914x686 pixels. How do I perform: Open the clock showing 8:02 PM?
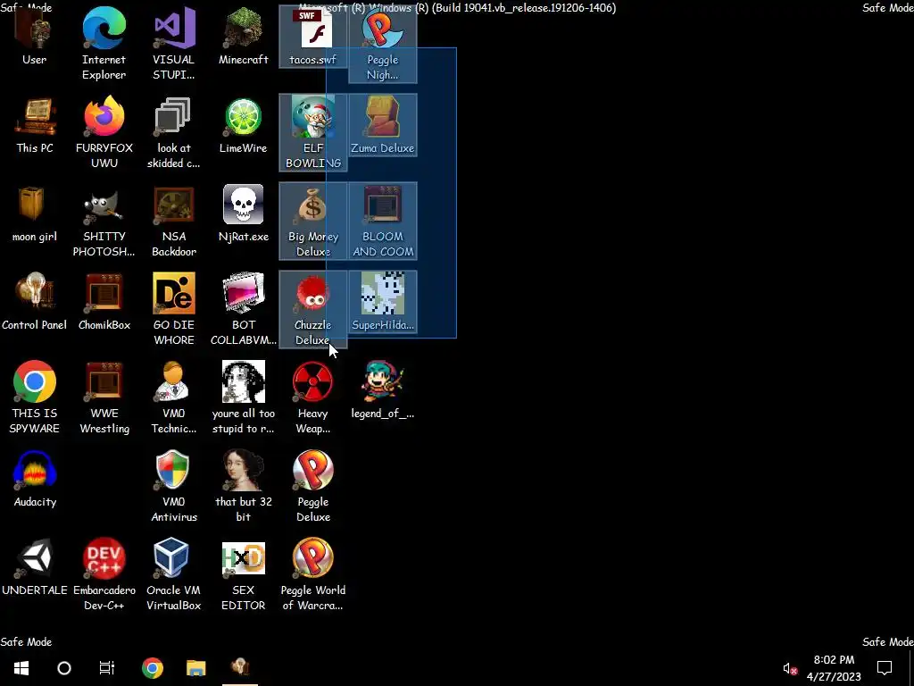tap(835, 668)
